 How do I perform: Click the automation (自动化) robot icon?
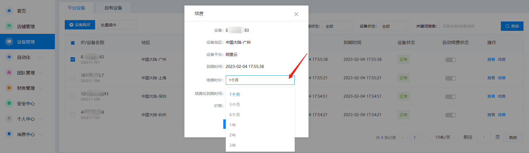point(9,57)
